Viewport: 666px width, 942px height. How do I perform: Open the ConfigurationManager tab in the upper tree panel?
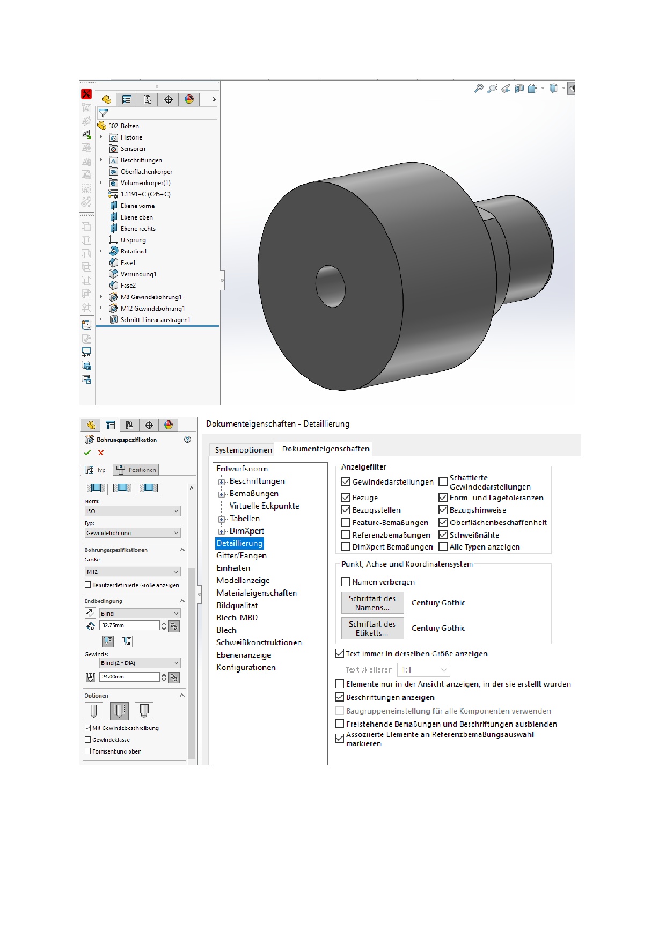click(x=148, y=99)
